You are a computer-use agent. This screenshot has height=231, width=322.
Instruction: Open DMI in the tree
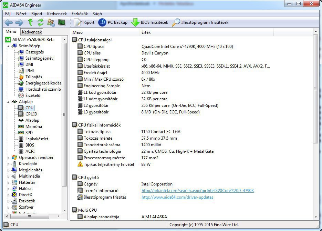[x=29, y=64]
